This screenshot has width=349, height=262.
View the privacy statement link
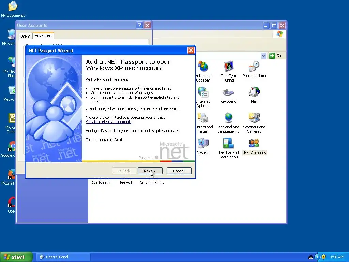point(108,122)
